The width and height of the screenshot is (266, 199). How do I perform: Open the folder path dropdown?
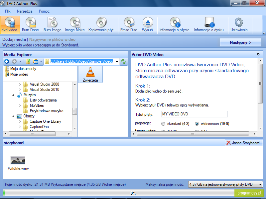click(117, 61)
